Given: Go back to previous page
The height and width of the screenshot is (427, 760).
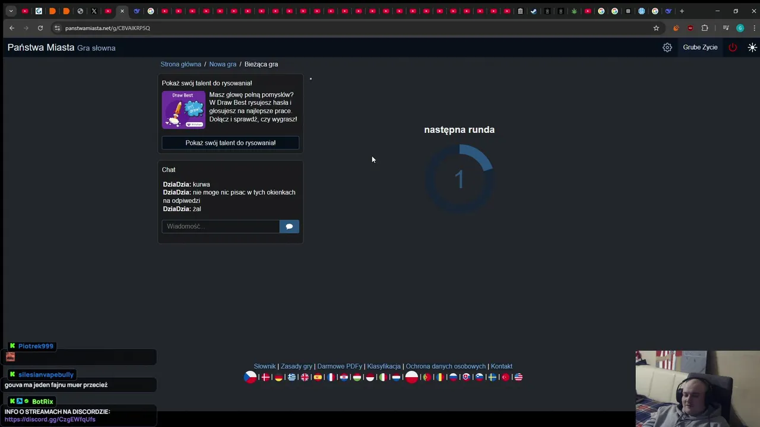Looking at the screenshot, I should tap(11, 28).
